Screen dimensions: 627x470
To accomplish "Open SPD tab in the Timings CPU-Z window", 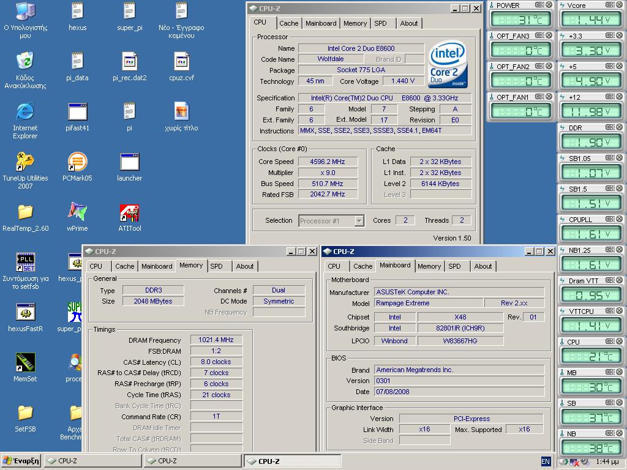I will point(216,266).
